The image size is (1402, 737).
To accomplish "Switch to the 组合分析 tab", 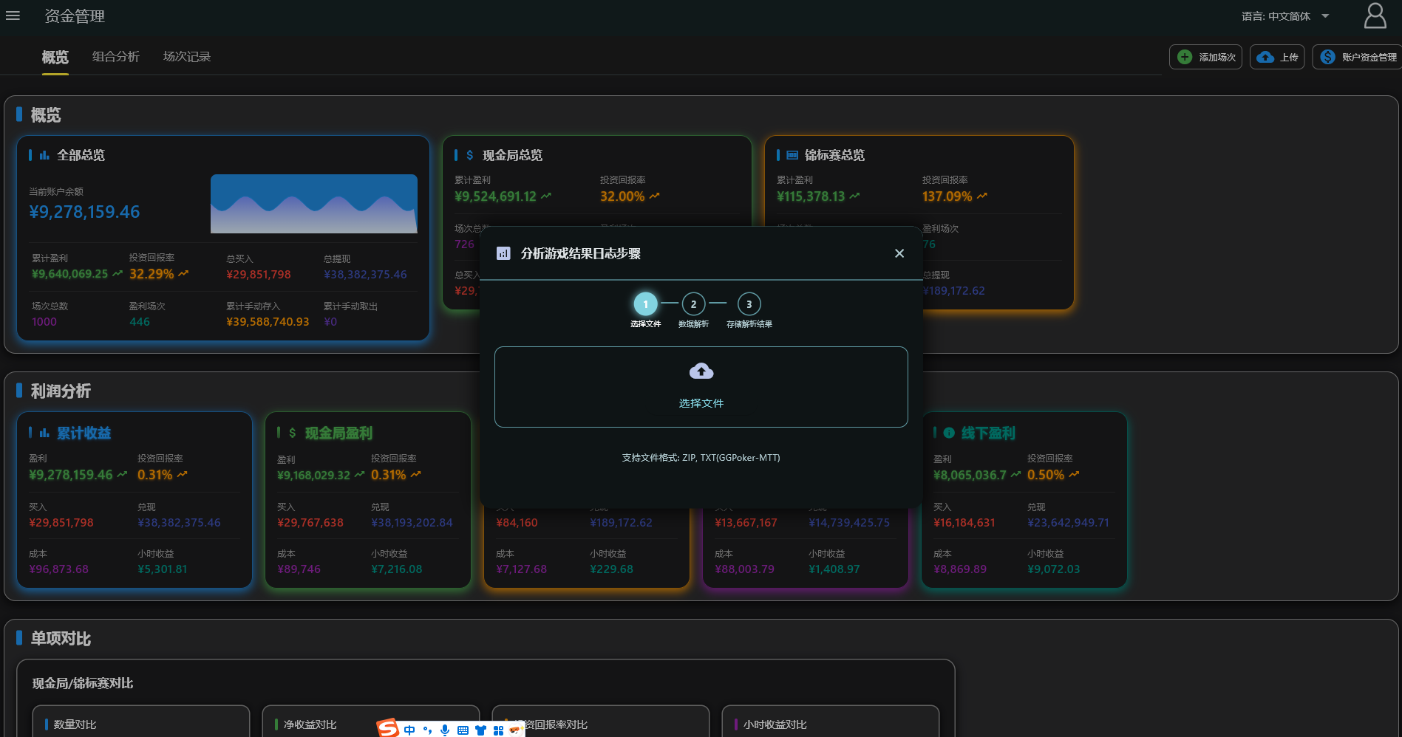I will click(x=115, y=57).
